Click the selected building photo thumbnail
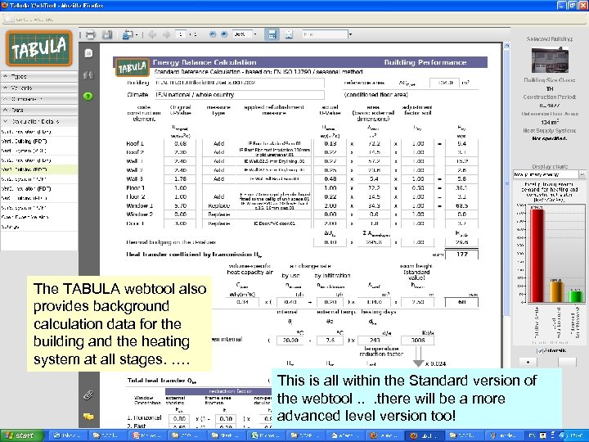Image resolution: width=589 pixels, height=442 pixels. tap(550, 60)
